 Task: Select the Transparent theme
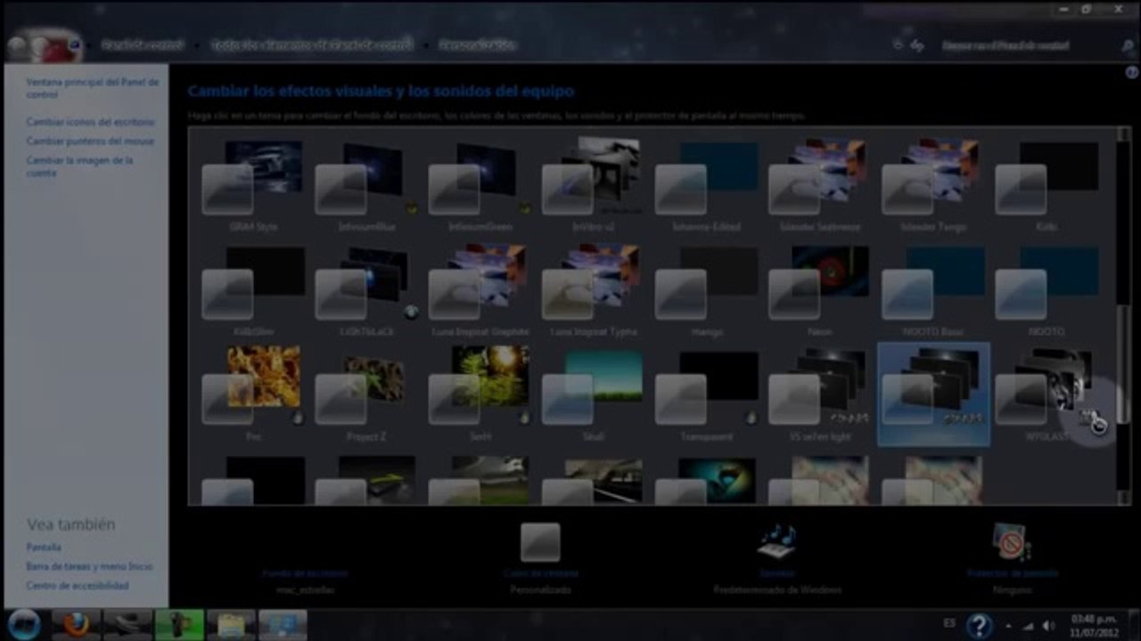(x=706, y=394)
